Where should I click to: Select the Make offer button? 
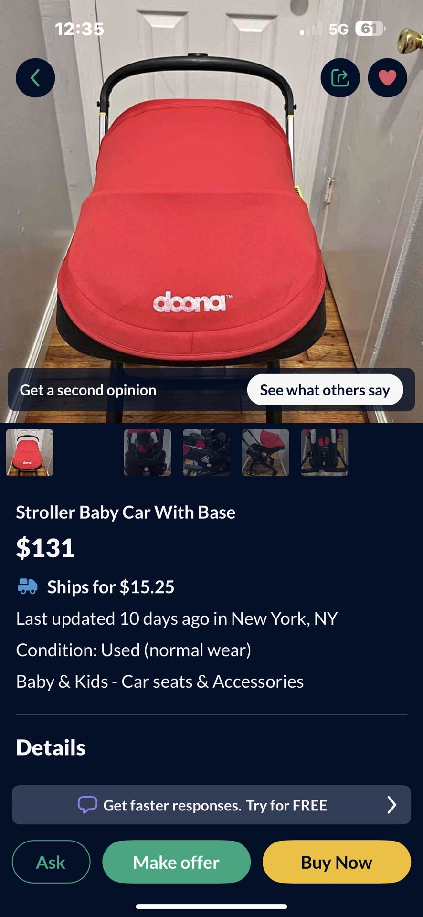click(176, 862)
